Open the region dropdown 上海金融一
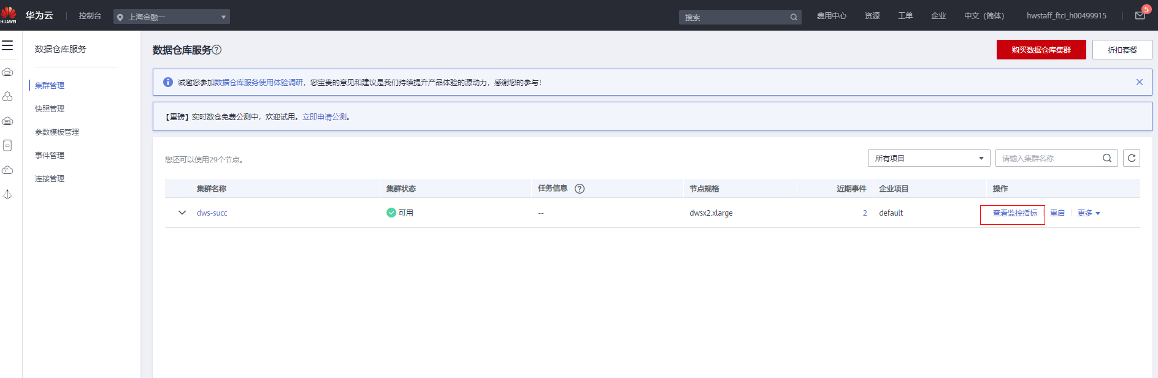The height and width of the screenshot is (378, 1158). click(x=172, y=17)
